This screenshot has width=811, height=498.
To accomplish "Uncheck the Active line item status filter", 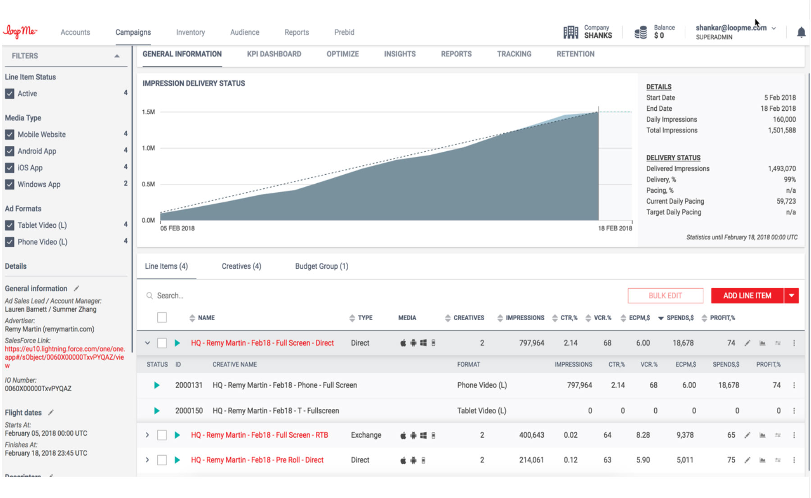I will pyautogui.click(x=9, y=94).
